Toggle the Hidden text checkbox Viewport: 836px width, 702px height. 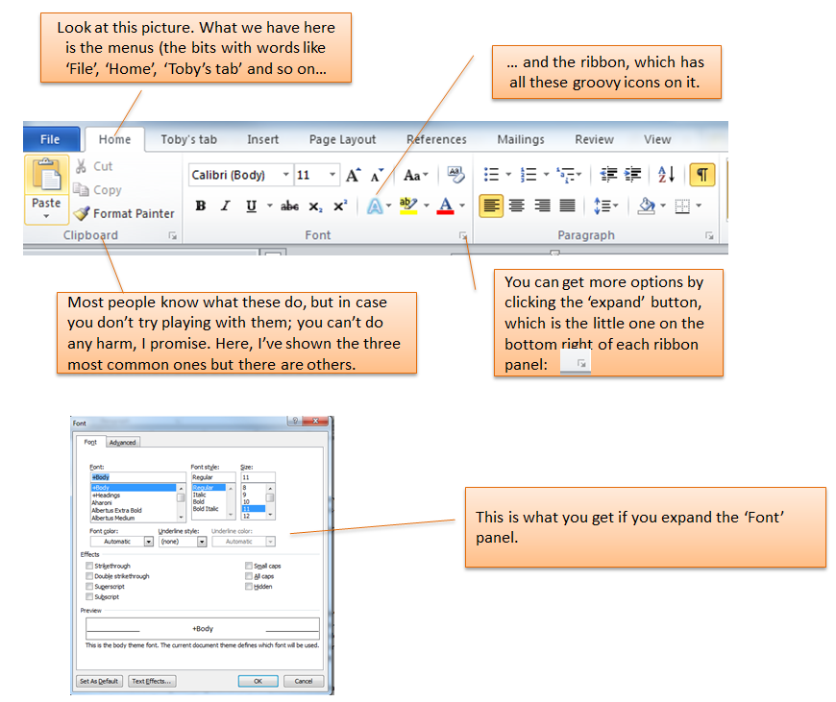(249, 586)
